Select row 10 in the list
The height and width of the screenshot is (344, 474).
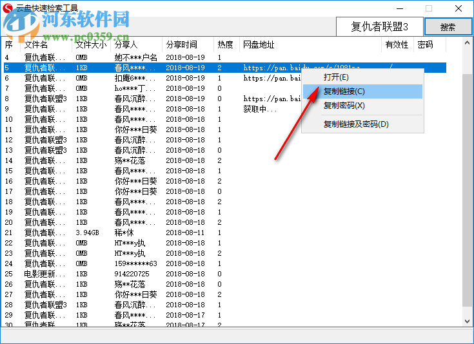click(x=224, y=119)
